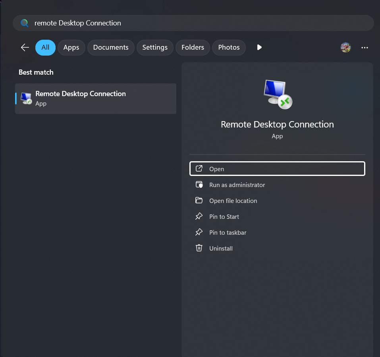Open the Remote Desktop Connection app
Viewport: 380px width, 357px height.
click(277, 169)
